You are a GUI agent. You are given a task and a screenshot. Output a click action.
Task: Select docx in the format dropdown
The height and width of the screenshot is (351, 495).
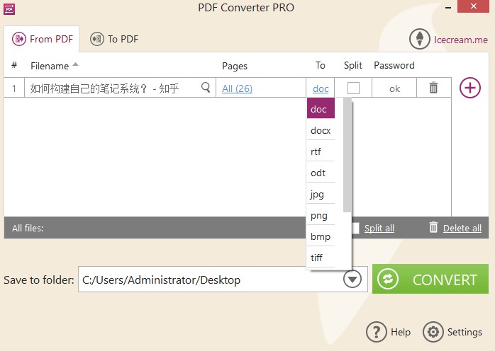pyautogui.click(x=321, y=130)
